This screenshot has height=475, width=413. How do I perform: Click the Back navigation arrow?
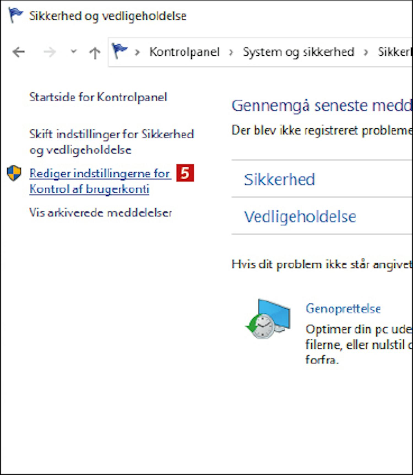click(x=19, y=52)
